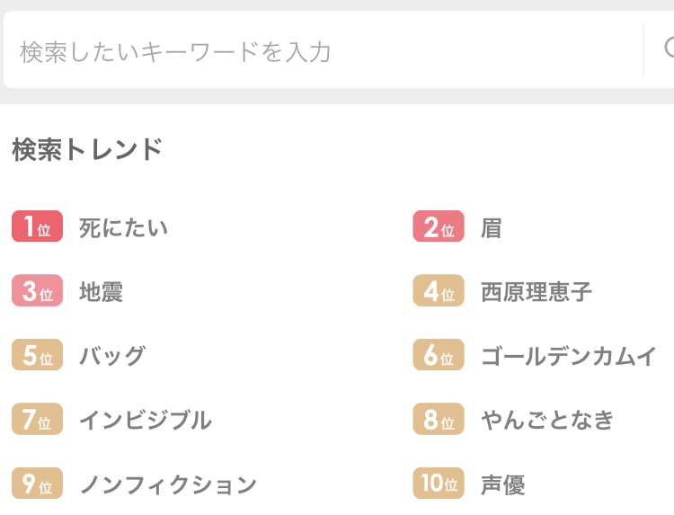Select the 西原理恵子 trend keyword
The width and height of the screenshot is (674, 515).
[x=537, y=291]
